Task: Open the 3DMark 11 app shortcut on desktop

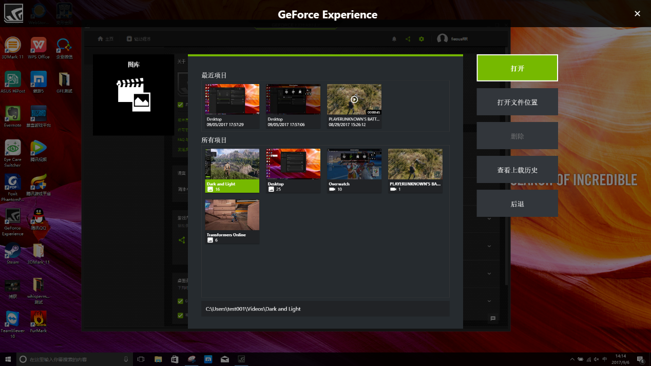Action: pos(12,48)
